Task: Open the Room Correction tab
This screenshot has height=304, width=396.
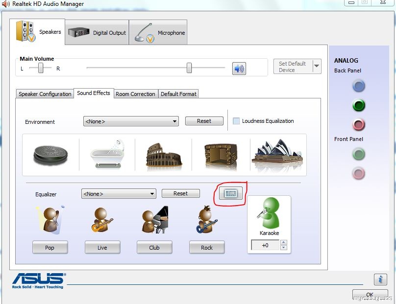Action: pos(136,94)
